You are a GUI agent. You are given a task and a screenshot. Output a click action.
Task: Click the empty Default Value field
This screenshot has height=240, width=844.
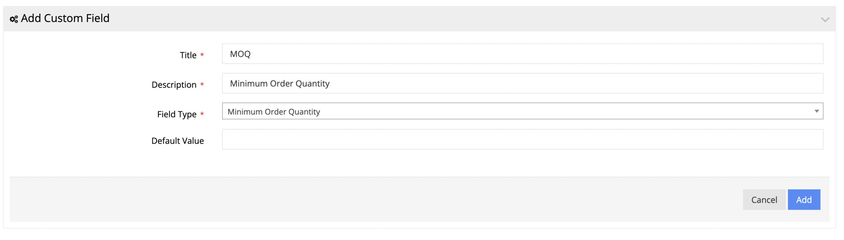523,139
